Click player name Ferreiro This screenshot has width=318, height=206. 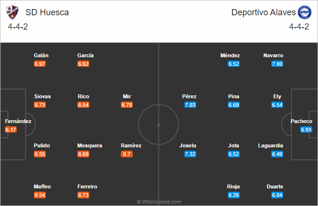(87, 186)
